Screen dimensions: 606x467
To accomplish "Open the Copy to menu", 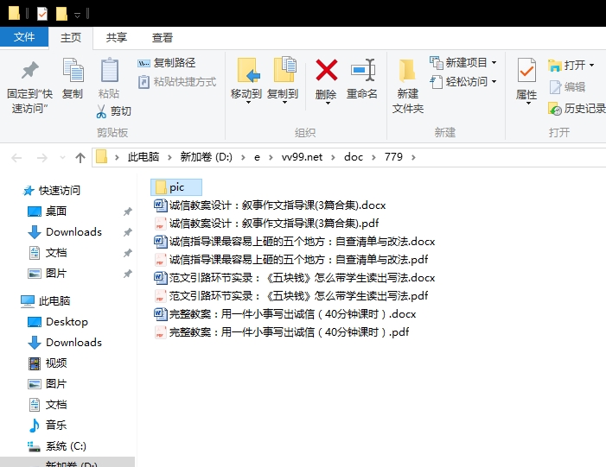I will point(283,81).
